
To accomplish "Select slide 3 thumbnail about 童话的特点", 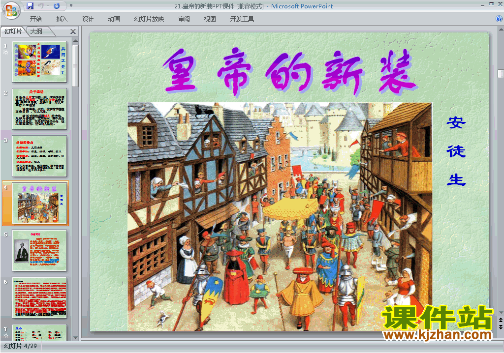I will pos(39,156).
